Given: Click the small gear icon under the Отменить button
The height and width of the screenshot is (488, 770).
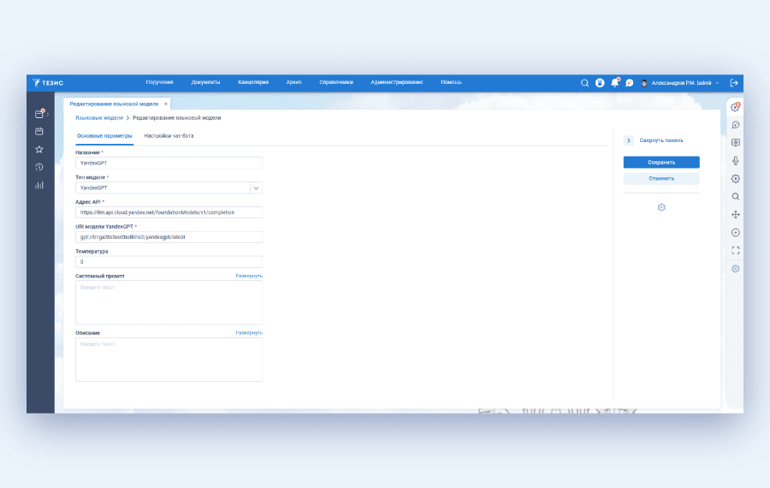Looking at the screenshot, I should coord(661,207).
